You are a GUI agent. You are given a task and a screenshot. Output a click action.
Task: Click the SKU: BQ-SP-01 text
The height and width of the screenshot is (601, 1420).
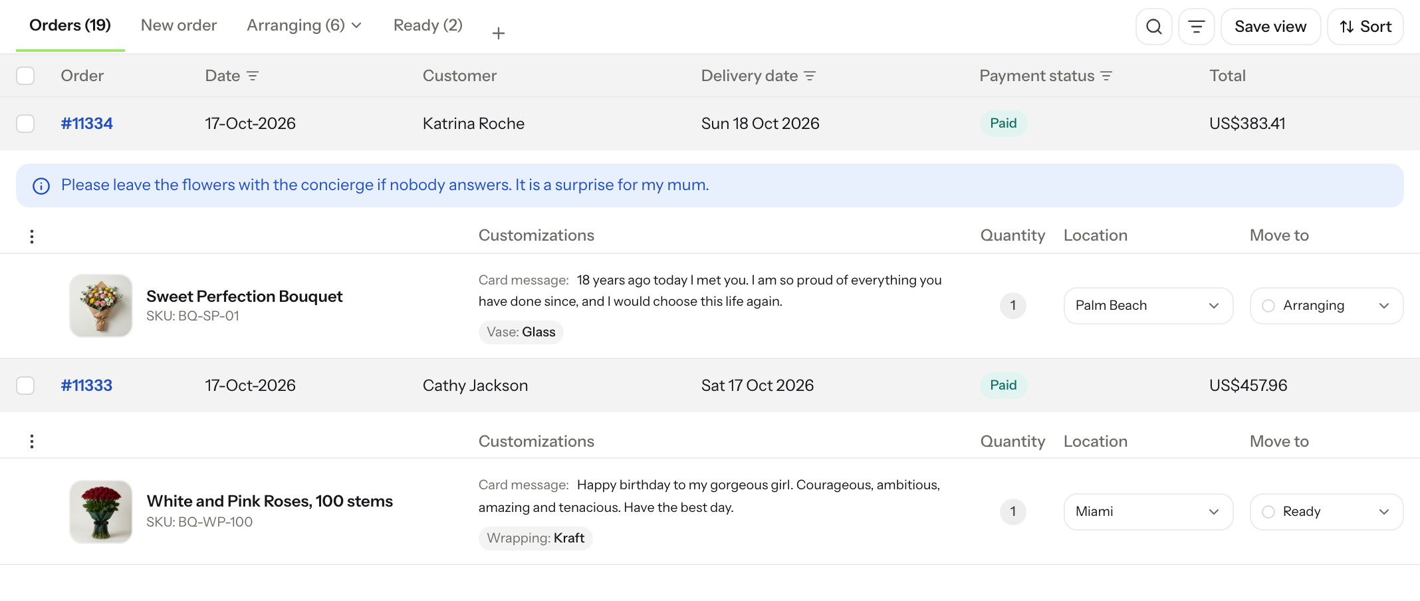193,316
